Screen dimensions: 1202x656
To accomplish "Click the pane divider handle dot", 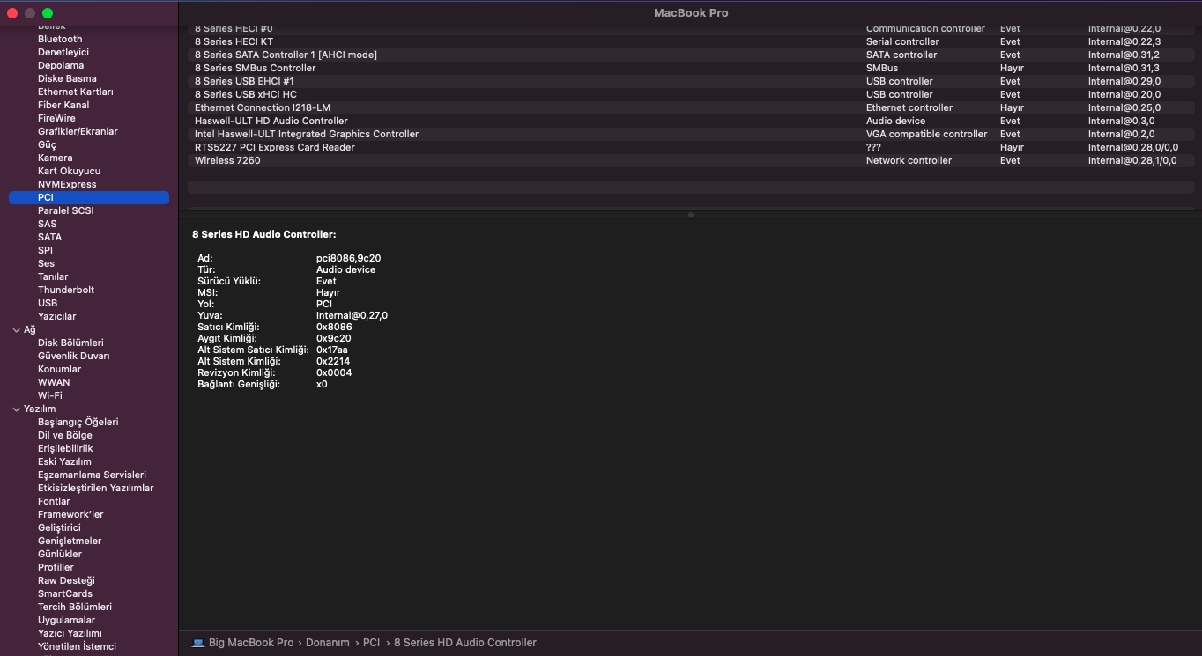I will [690, 214].
